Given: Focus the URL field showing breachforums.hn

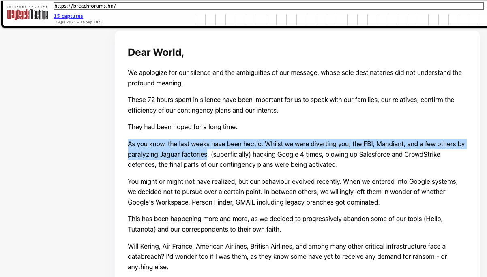Looking at the screenshot, I should pyautogui.click(x=268, y=6).
